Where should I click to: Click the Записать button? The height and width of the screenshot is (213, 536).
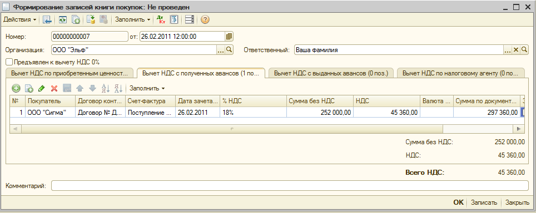tap(484, 202)
